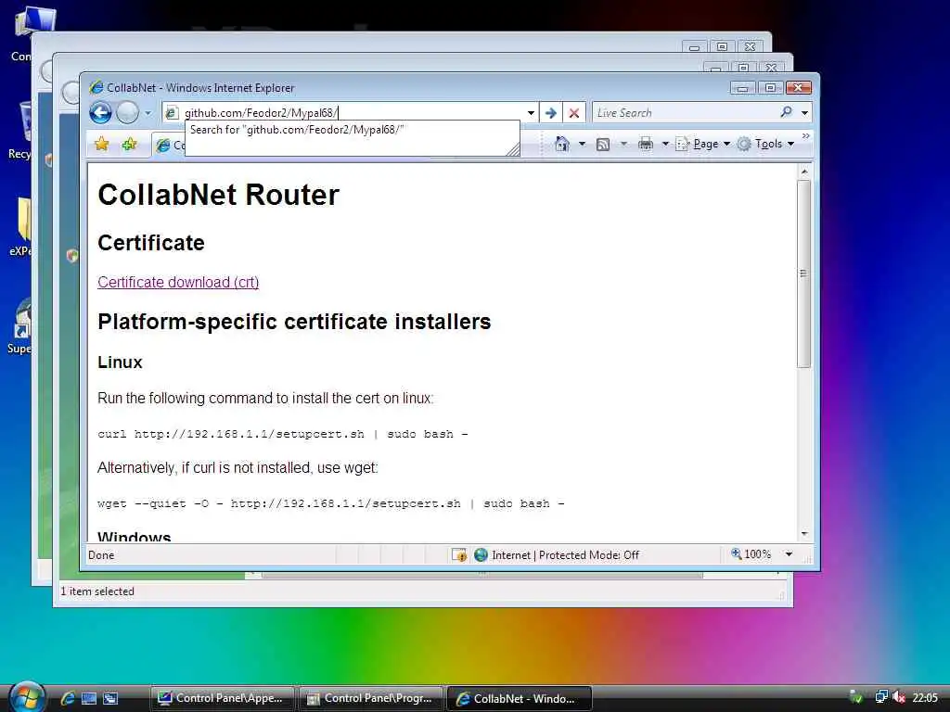950x712 pixels.
Task: Click CollabNet - Windo... taskbar button
Action: (519, 698)
